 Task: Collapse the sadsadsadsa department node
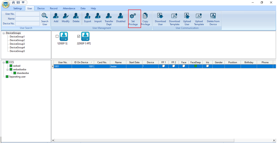pyautogui.click(x=7, y=69)
